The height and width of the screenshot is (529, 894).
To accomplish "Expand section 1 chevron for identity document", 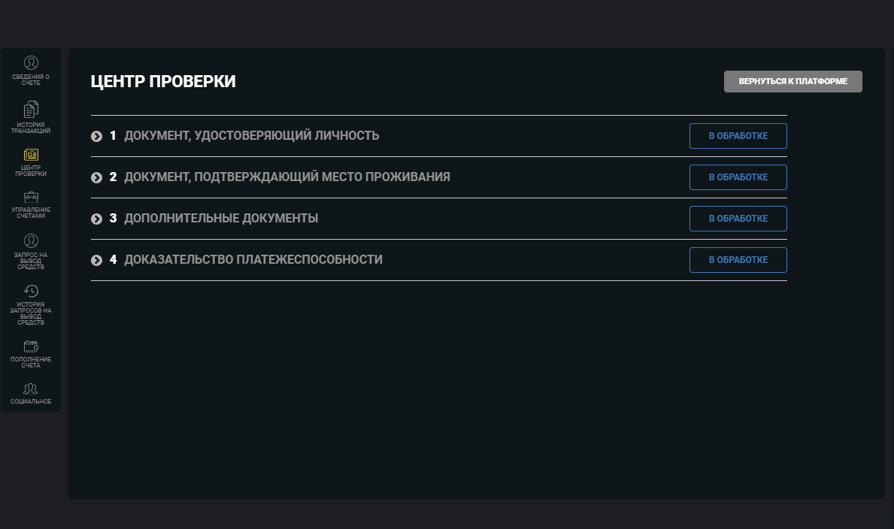I will [x=96, y=136].
